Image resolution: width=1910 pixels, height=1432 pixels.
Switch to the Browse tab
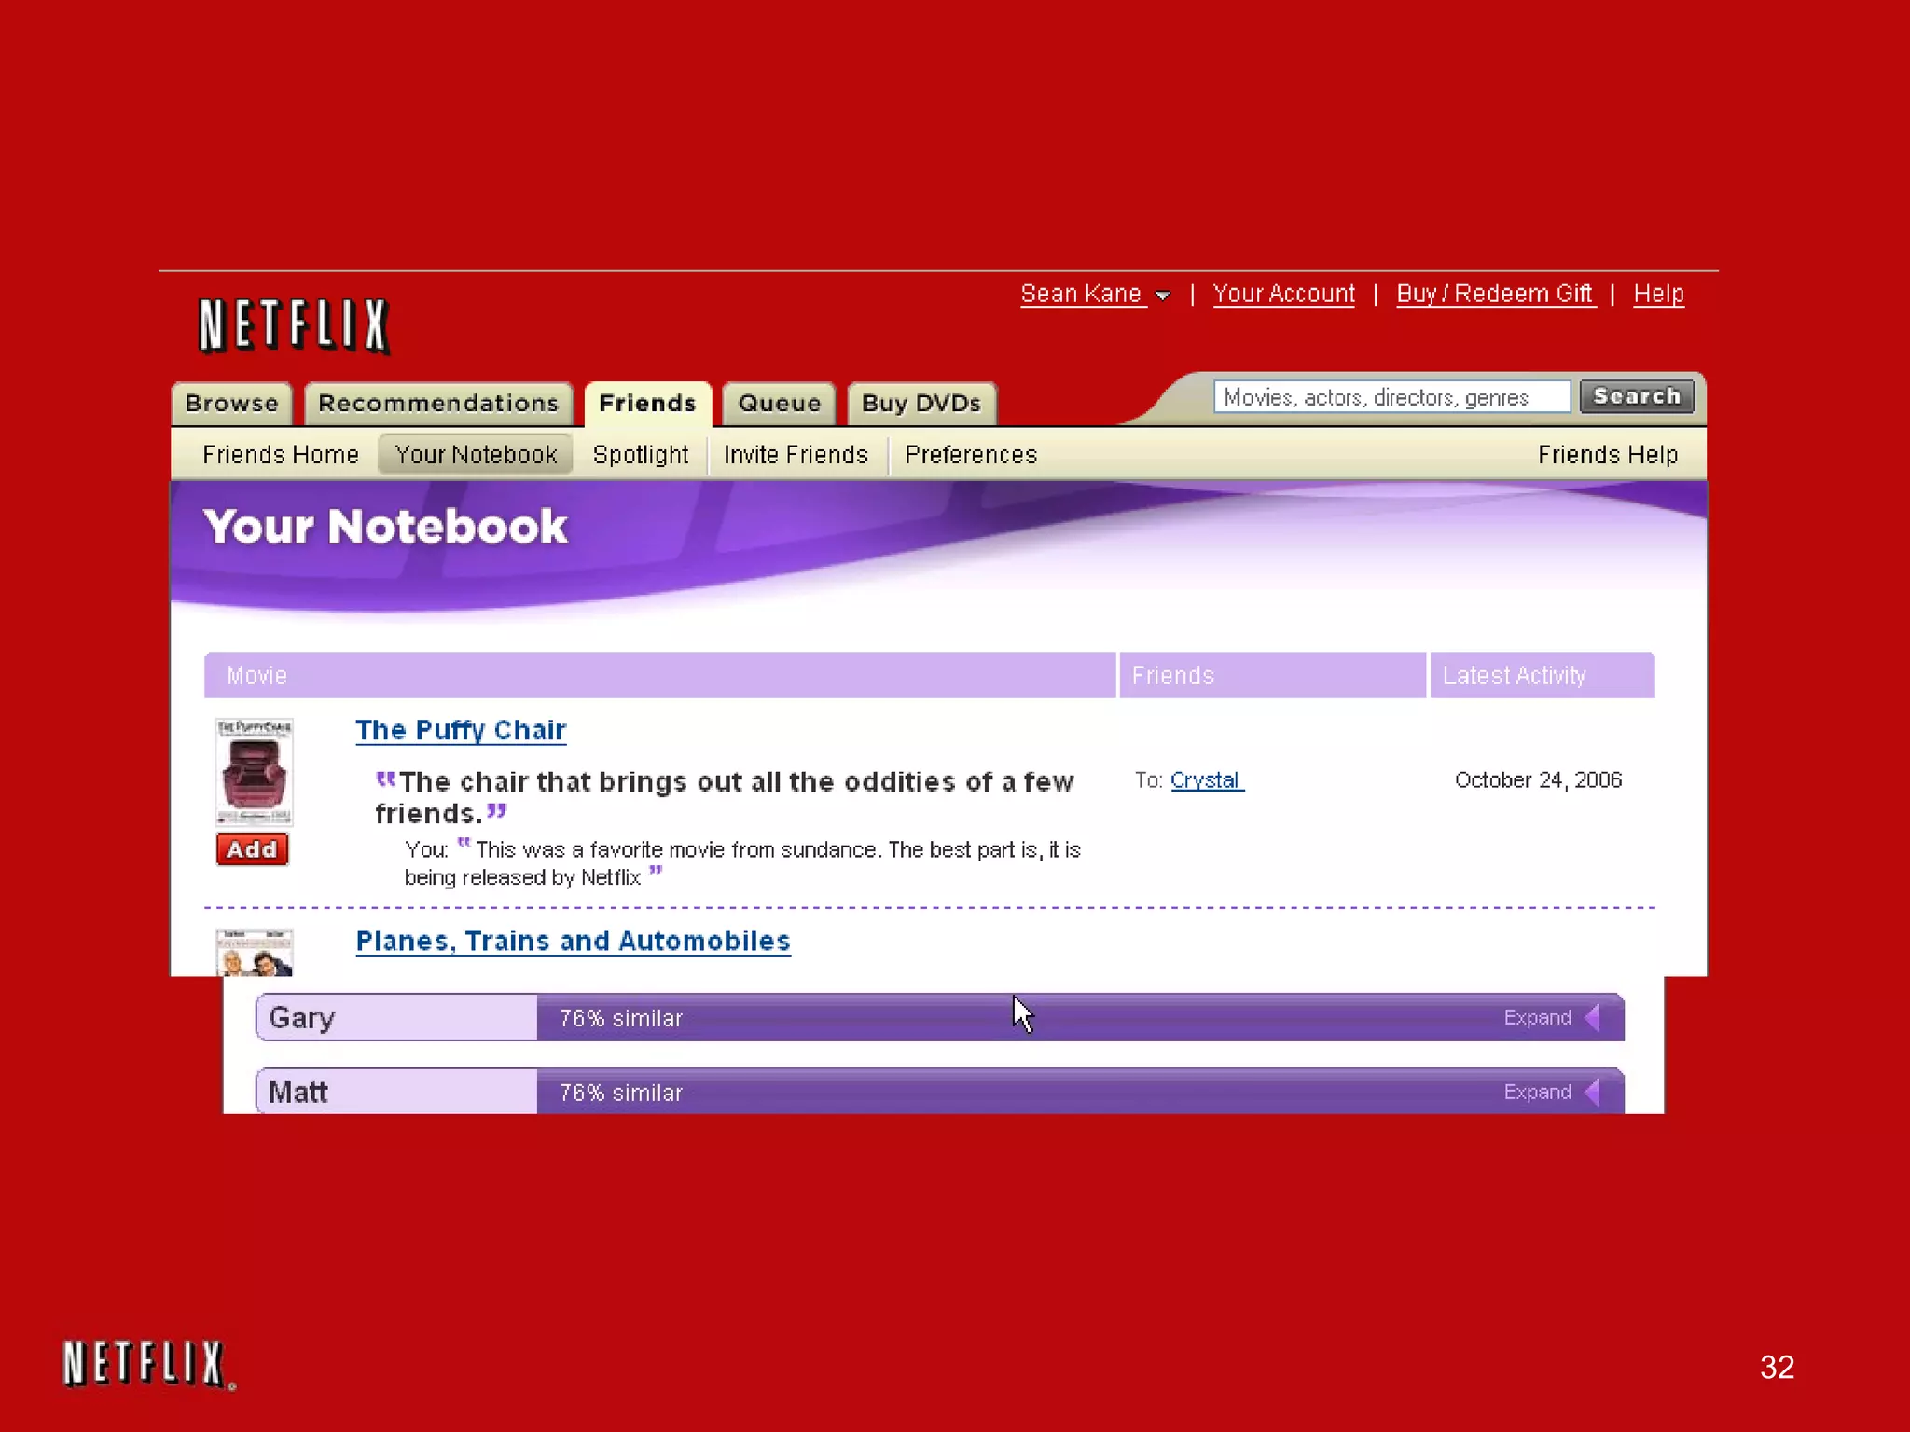coord(231,404)
